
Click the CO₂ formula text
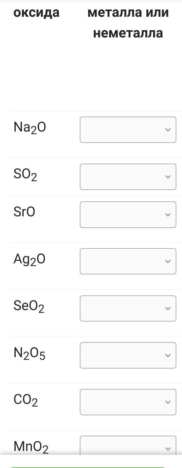tap(26, 400)
